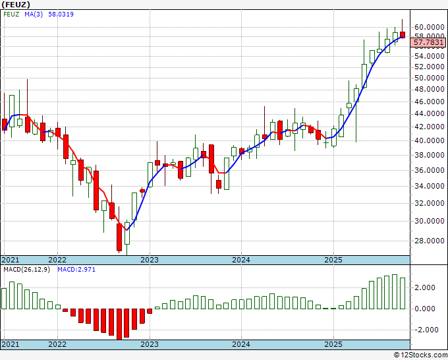Click the 0.000 MACD axis label
Image resolution: width=448 pixels, height=360 pixels.
coord(426,309)
